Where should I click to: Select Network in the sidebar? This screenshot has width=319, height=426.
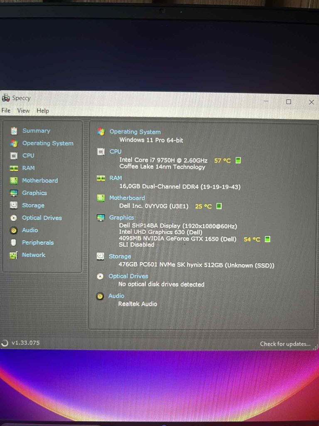pyautogui.click(x=34, y=255)
